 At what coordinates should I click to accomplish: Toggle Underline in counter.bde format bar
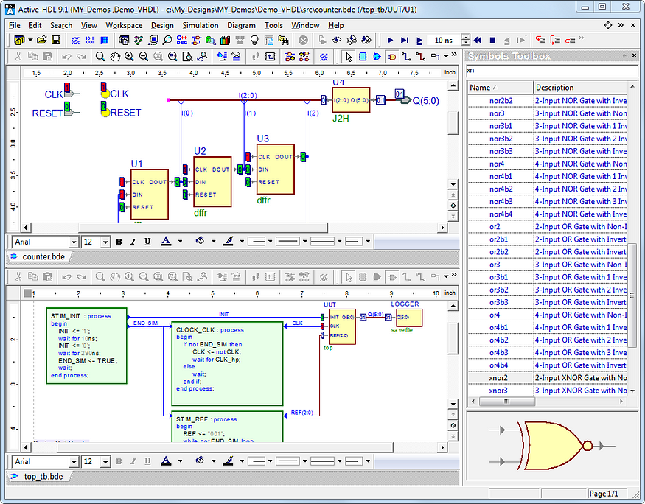(x=147, y=242)
